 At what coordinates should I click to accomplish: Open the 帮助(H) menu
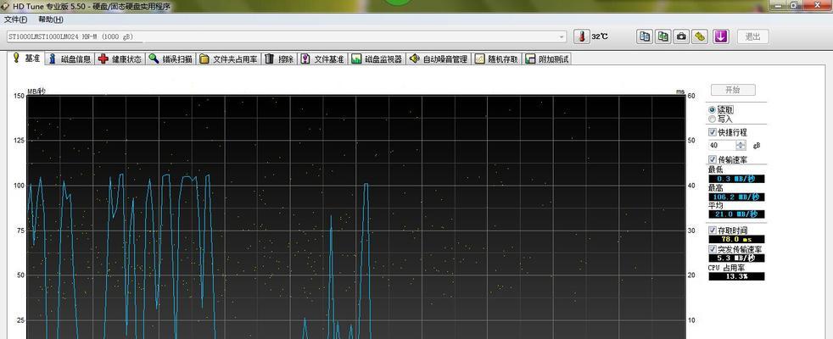51,19
